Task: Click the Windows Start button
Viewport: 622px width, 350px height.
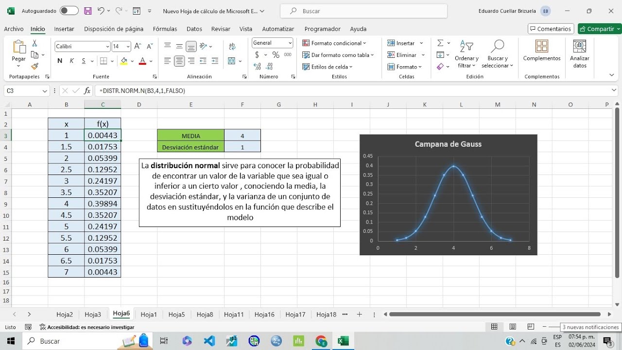Action: click(x=10, y=341)
